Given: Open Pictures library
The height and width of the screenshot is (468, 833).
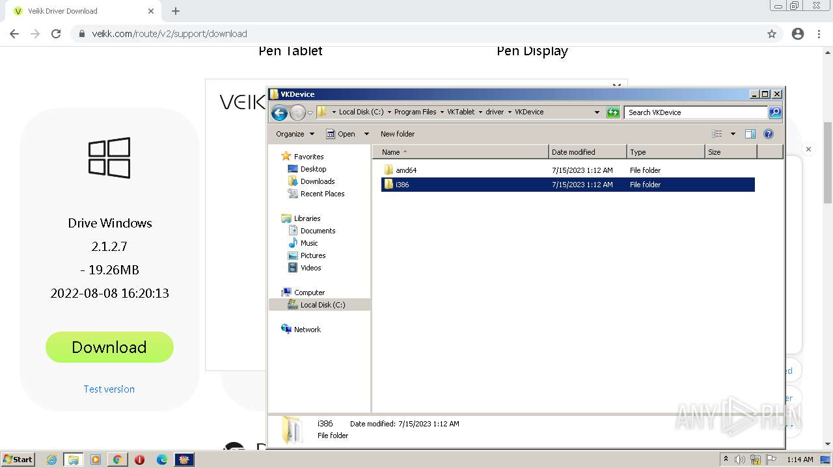Looking at the screenshot, I should pos(313,255).
